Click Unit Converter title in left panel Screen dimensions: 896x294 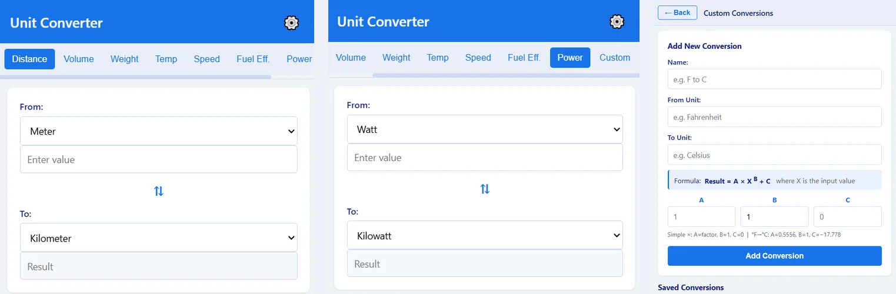pos(56,23)
